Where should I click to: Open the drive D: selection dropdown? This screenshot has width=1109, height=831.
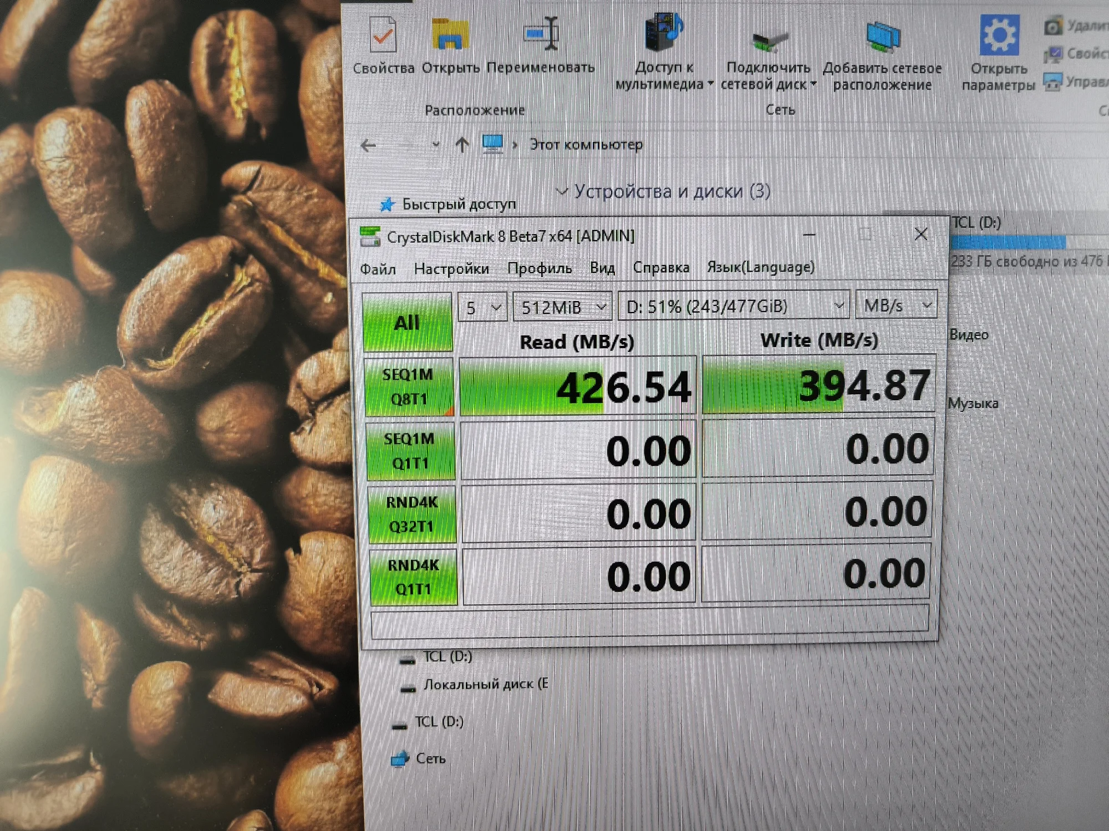(x=733, y=306)
